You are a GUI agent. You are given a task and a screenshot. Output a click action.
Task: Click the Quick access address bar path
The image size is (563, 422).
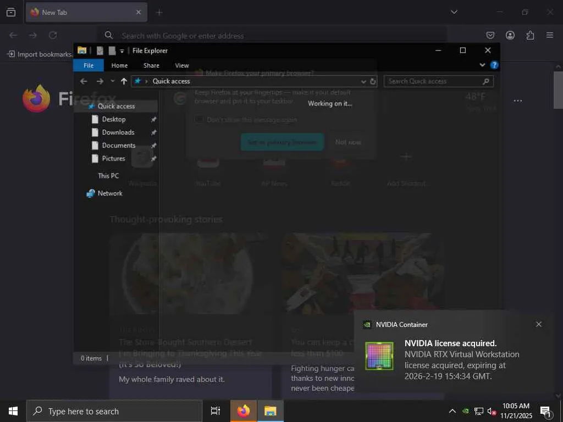pyautogui.click(x=172, y=81)
